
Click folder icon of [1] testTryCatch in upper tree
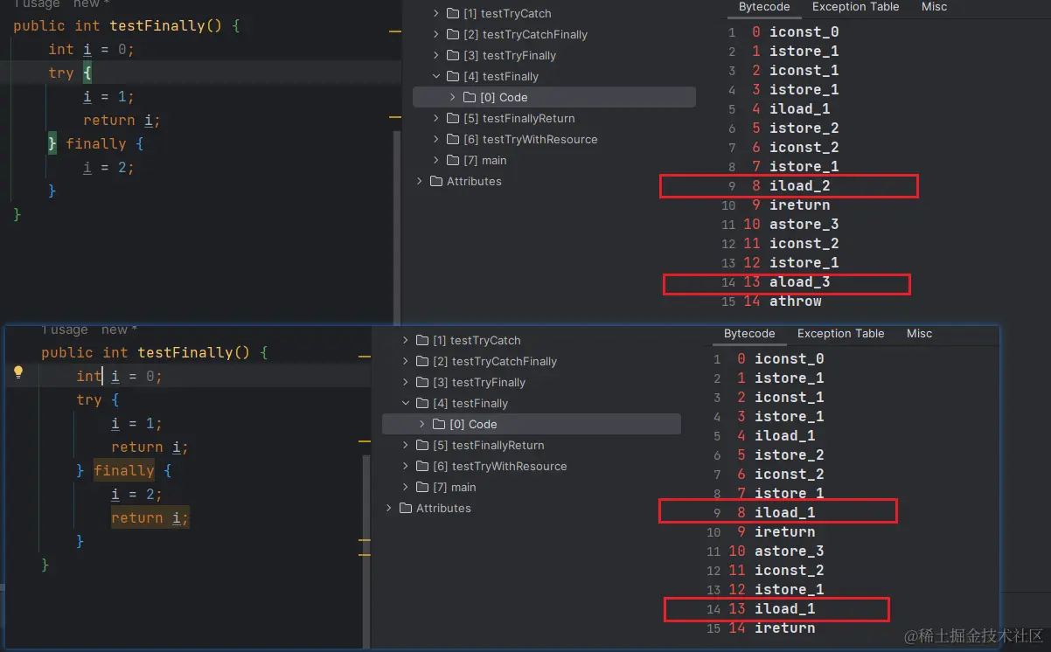[453, 14]
